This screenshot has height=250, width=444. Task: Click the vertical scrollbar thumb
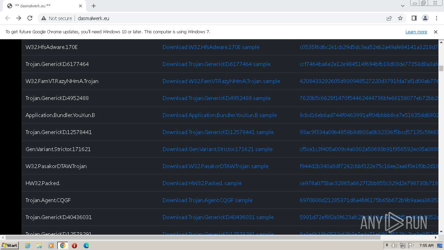click(x=441, y=68)
